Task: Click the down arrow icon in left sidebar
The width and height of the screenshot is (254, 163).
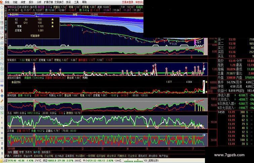Action: tap(2, 18)
